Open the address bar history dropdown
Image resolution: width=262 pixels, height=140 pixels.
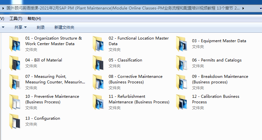[x=260, y=8]
